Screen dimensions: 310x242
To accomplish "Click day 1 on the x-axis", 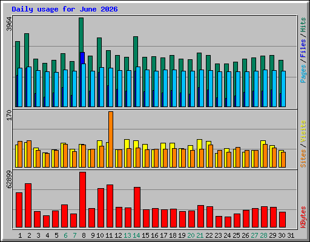I will [20, 235].
